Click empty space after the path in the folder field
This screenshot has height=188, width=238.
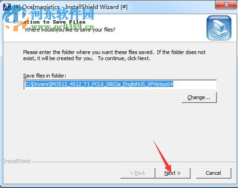click(194, 85)
